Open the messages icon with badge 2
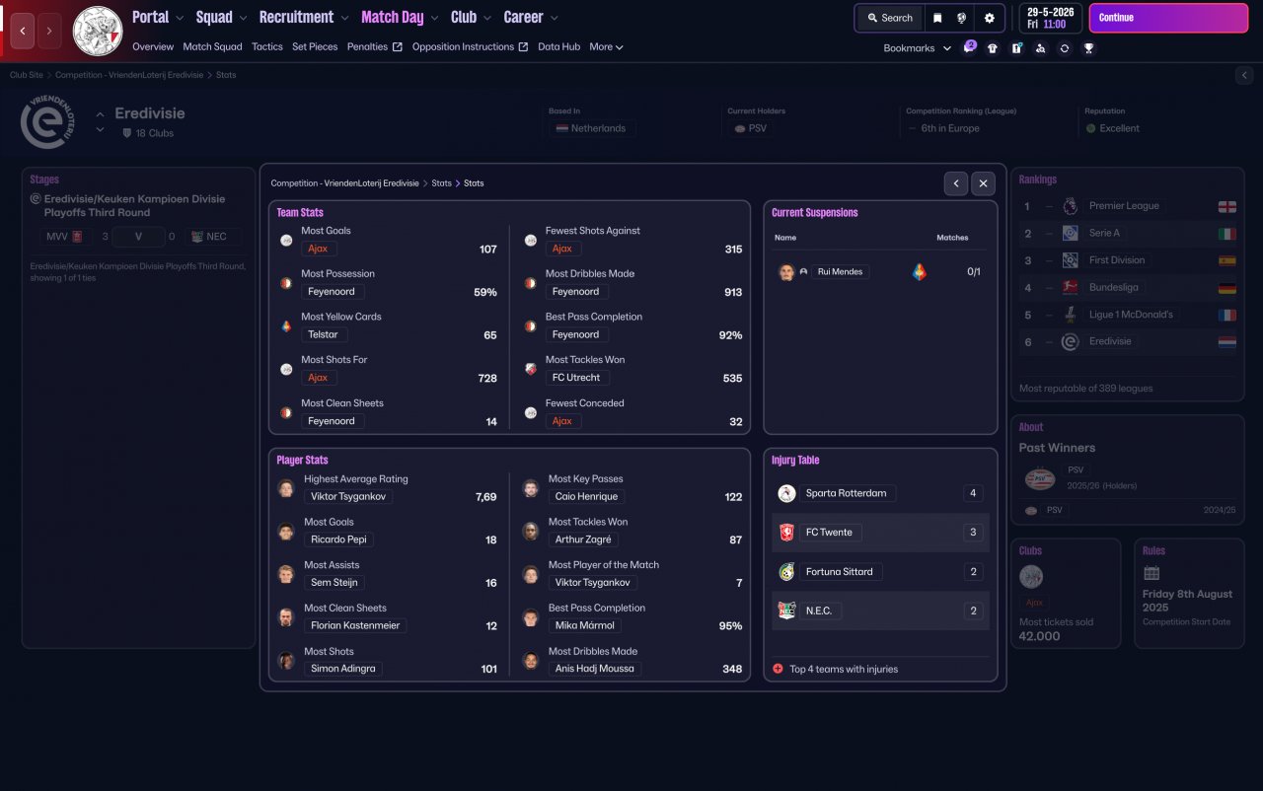 coord(969,47)
